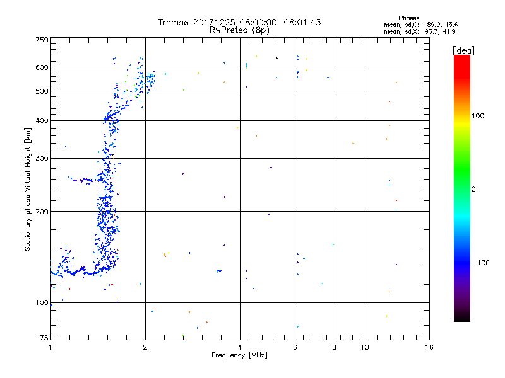Click the colorbar label '0'

(473, 190)
